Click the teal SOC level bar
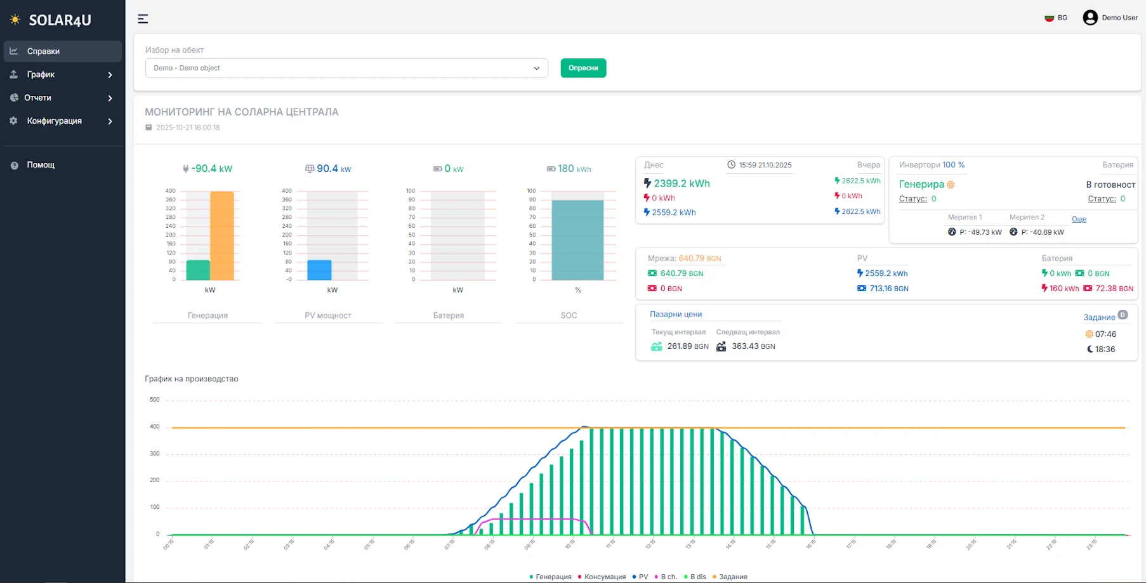 point(577,240)
